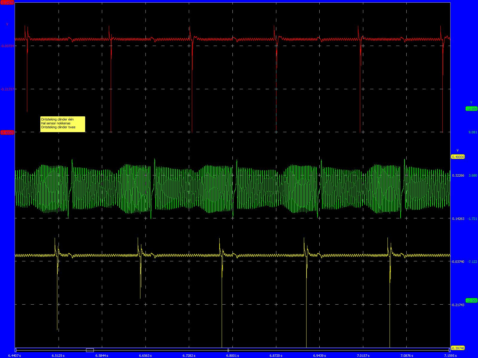The width and height of the screenshot is (478, 358).
Task: Click the red V unit label
Action: coord(7,24)
